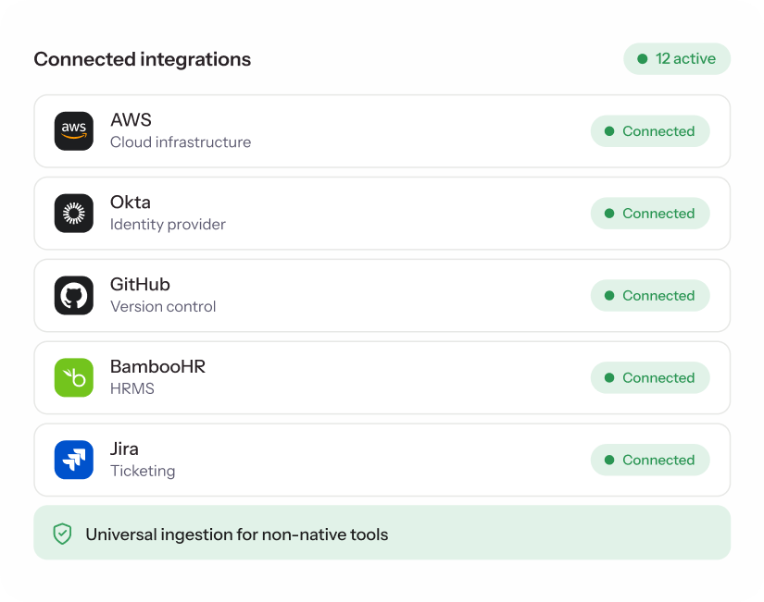Click the Cloud infrastructure description text
Viewport: 764px width, 602px height.
pos(181,142)
